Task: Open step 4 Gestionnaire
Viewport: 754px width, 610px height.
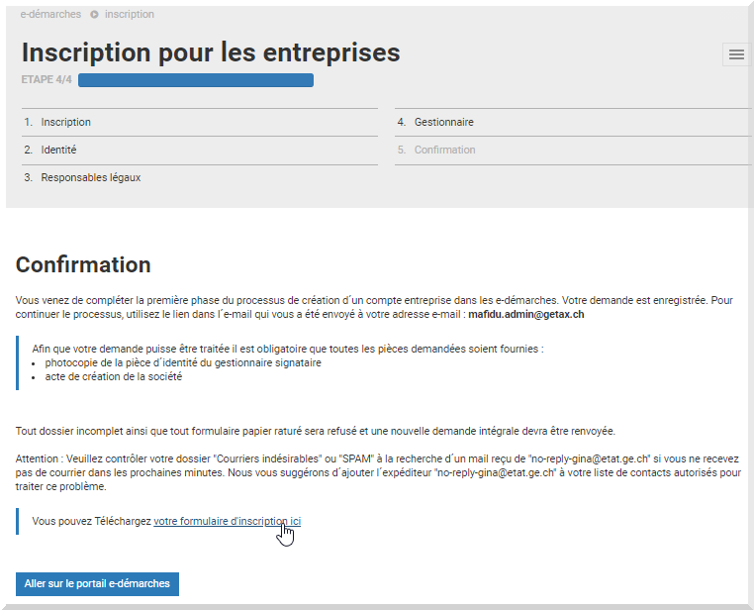Action: (x=573, y=122)
